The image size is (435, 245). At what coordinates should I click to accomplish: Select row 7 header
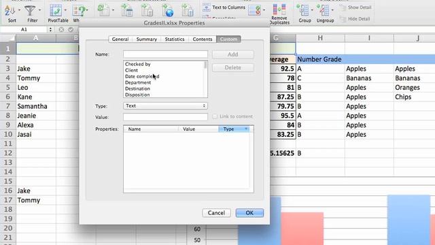point(7,106)
